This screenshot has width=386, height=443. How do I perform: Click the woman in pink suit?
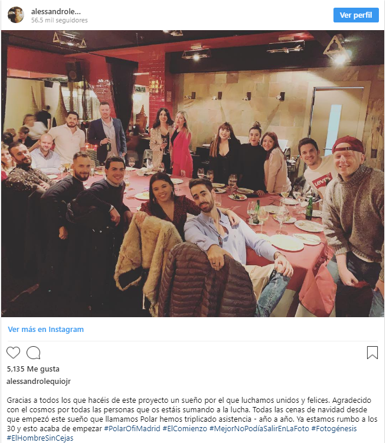pos(181,145)
